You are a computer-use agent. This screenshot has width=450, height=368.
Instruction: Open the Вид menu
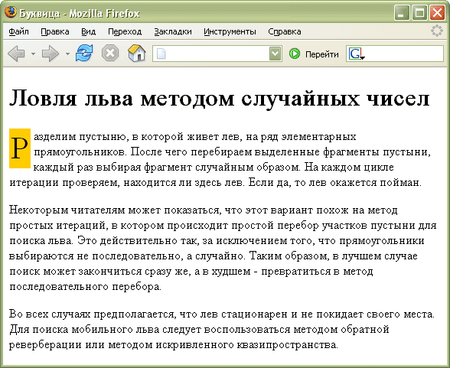coord(89,31)
